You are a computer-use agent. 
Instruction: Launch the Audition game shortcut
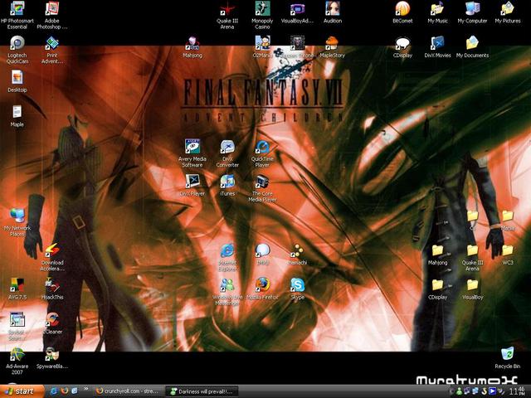point(332,12)
